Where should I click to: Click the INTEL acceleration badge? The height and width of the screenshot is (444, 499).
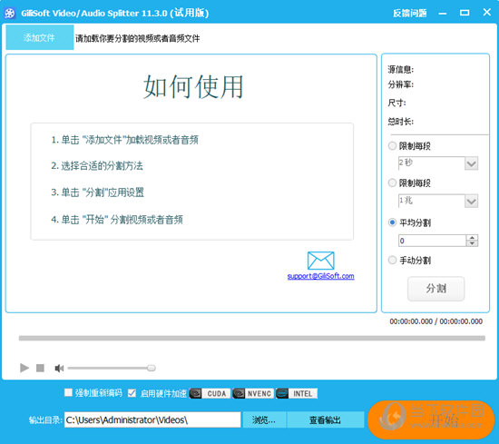click(297, 393)
